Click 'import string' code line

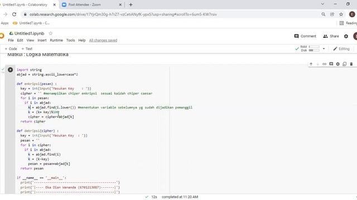tap(29, 70)
